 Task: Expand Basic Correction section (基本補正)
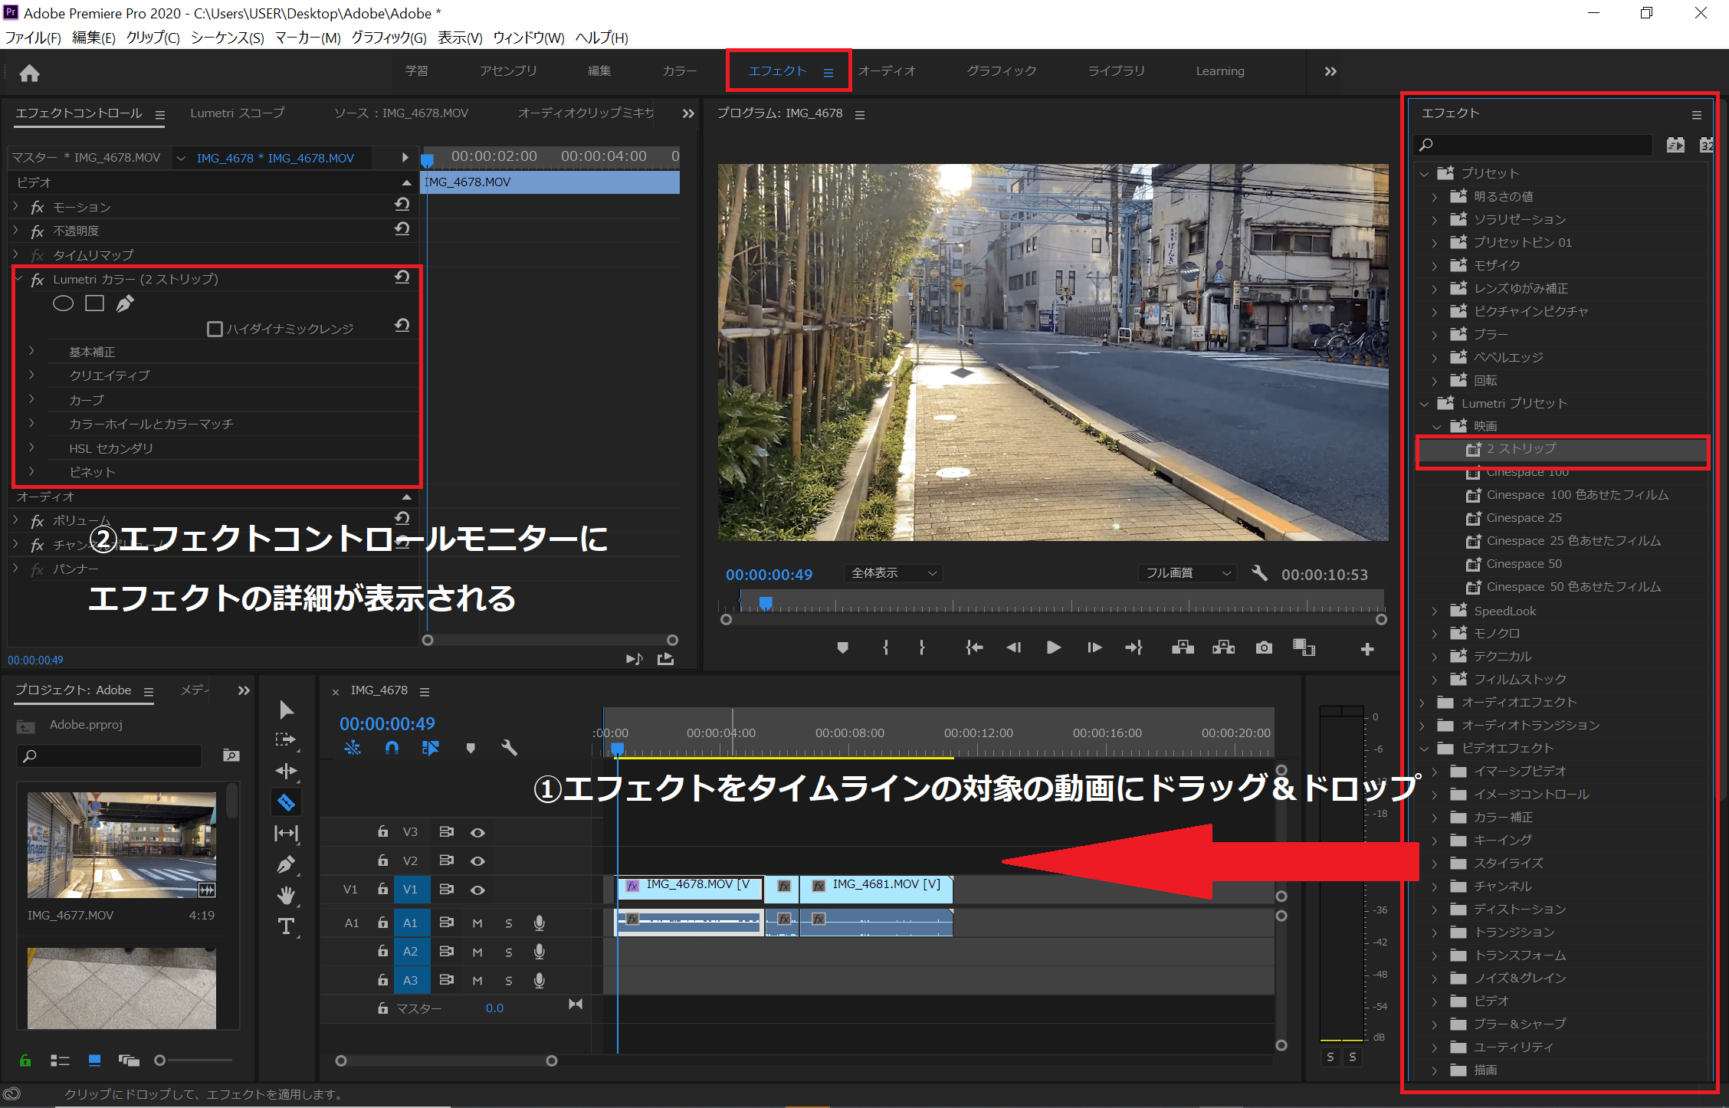[31, 351]
